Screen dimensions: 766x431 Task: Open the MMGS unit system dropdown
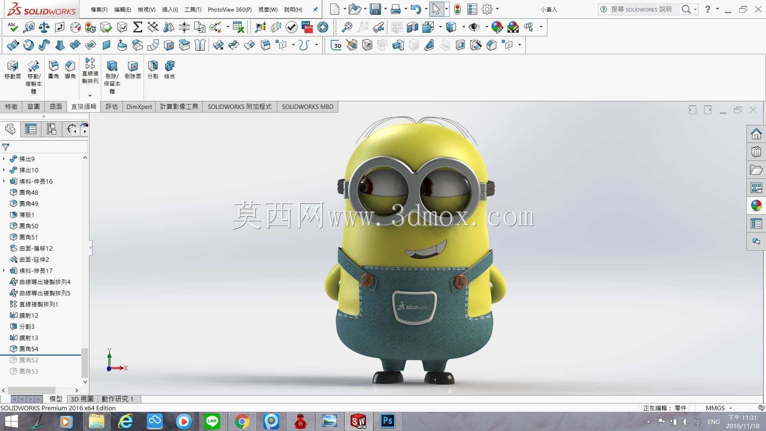(719, 408)
